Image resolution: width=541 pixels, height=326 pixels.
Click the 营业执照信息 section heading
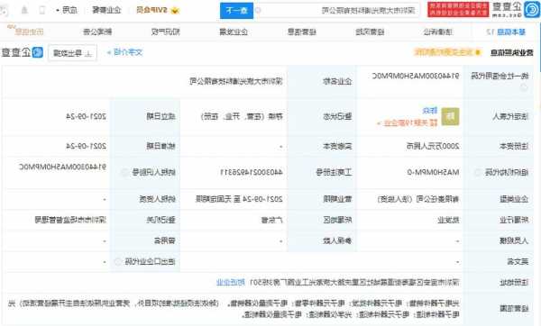tap(512, 52)
